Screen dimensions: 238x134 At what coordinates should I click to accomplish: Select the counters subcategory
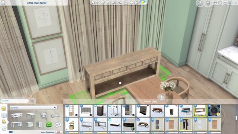[29, 125]
